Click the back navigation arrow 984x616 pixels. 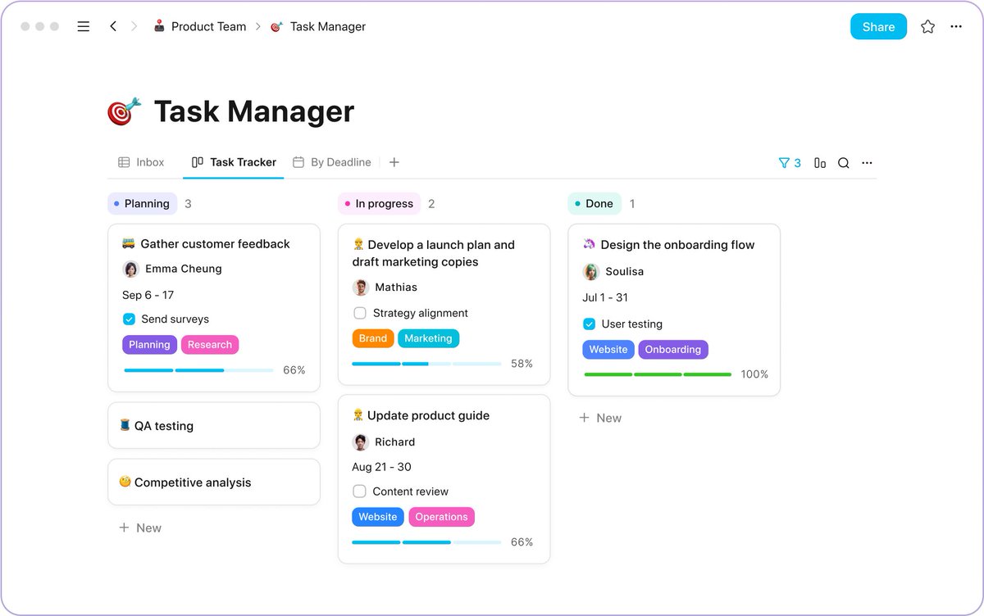(x=113, y=25)
